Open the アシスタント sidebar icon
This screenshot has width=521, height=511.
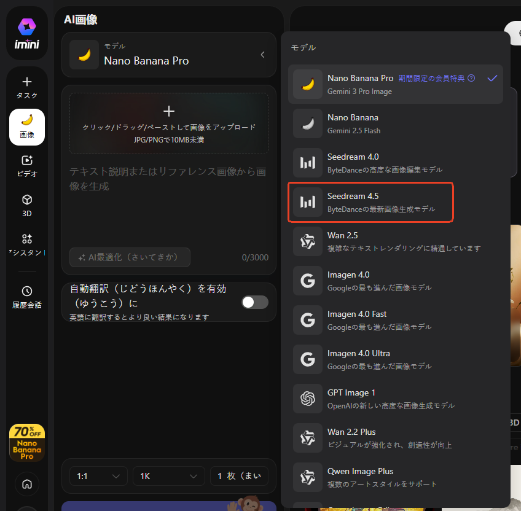(x=27, y=240)
